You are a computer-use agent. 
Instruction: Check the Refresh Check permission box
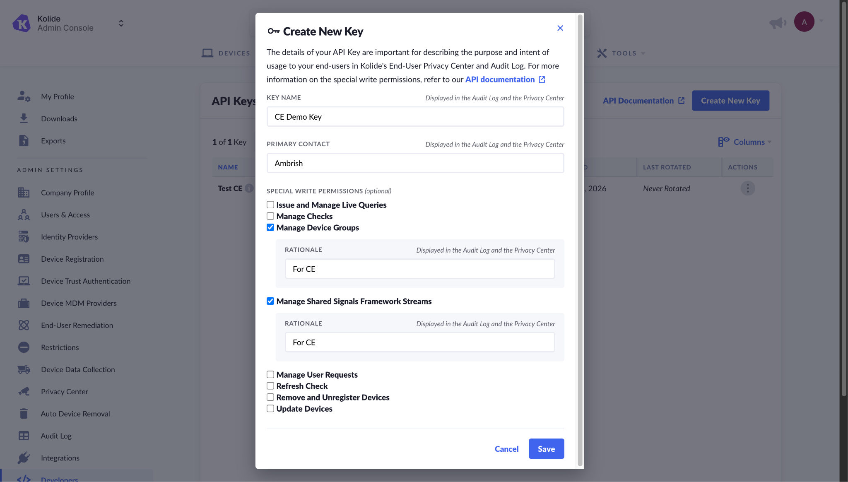click(x=270, y=386)
